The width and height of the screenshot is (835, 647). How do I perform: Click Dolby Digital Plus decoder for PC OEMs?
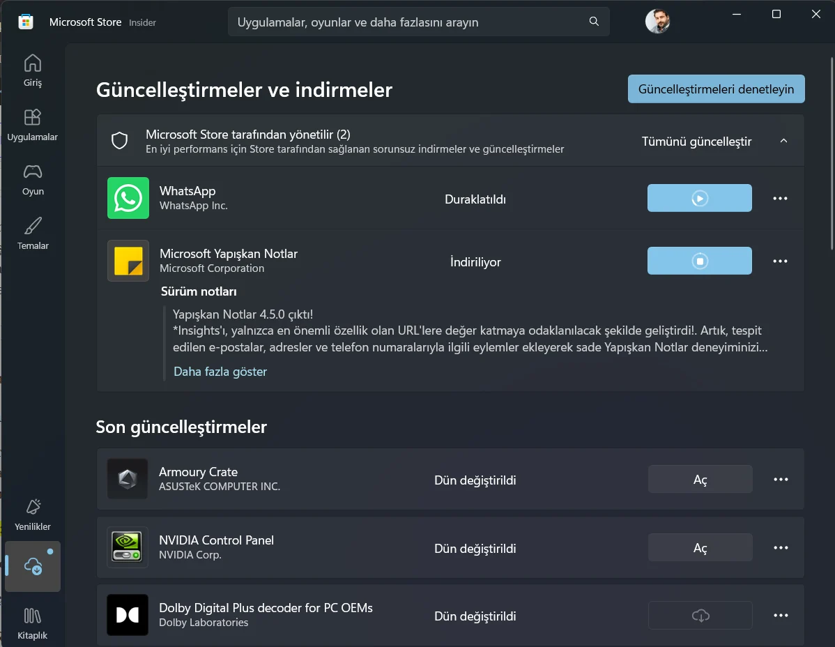coord(266,607)
